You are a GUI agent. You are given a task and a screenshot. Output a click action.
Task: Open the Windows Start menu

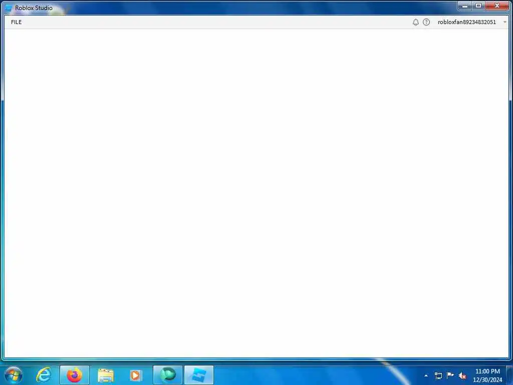pyautogui.click(x=14, y=375)
